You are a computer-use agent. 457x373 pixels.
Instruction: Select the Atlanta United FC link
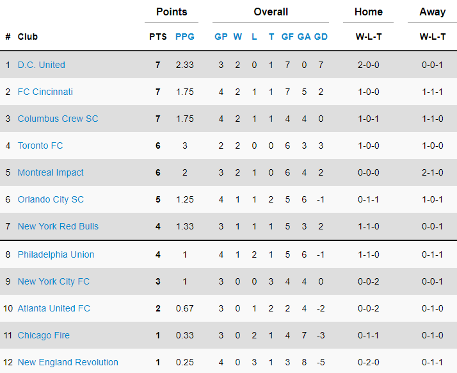(x=54, y=308)
